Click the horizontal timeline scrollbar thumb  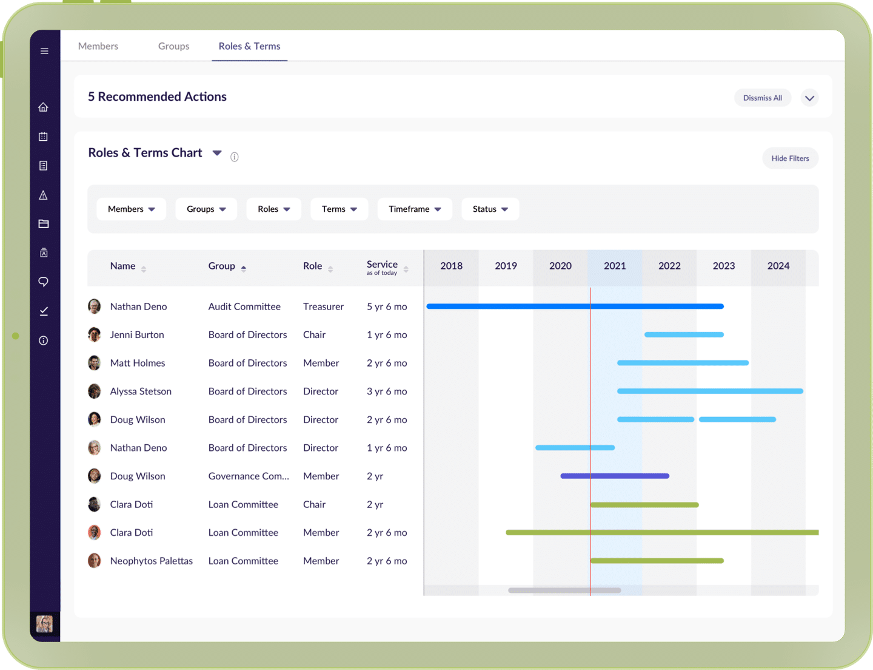click(x=564, y=590)
